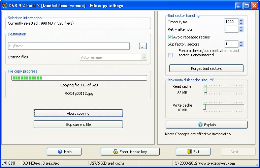Minimize the ZAR window
Screen dimensions: 260x168
click(x=238, y=6)
